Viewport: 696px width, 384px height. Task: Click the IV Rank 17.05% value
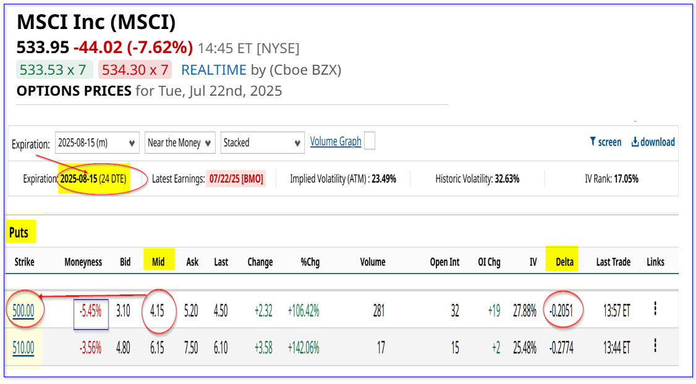(626, 179)
